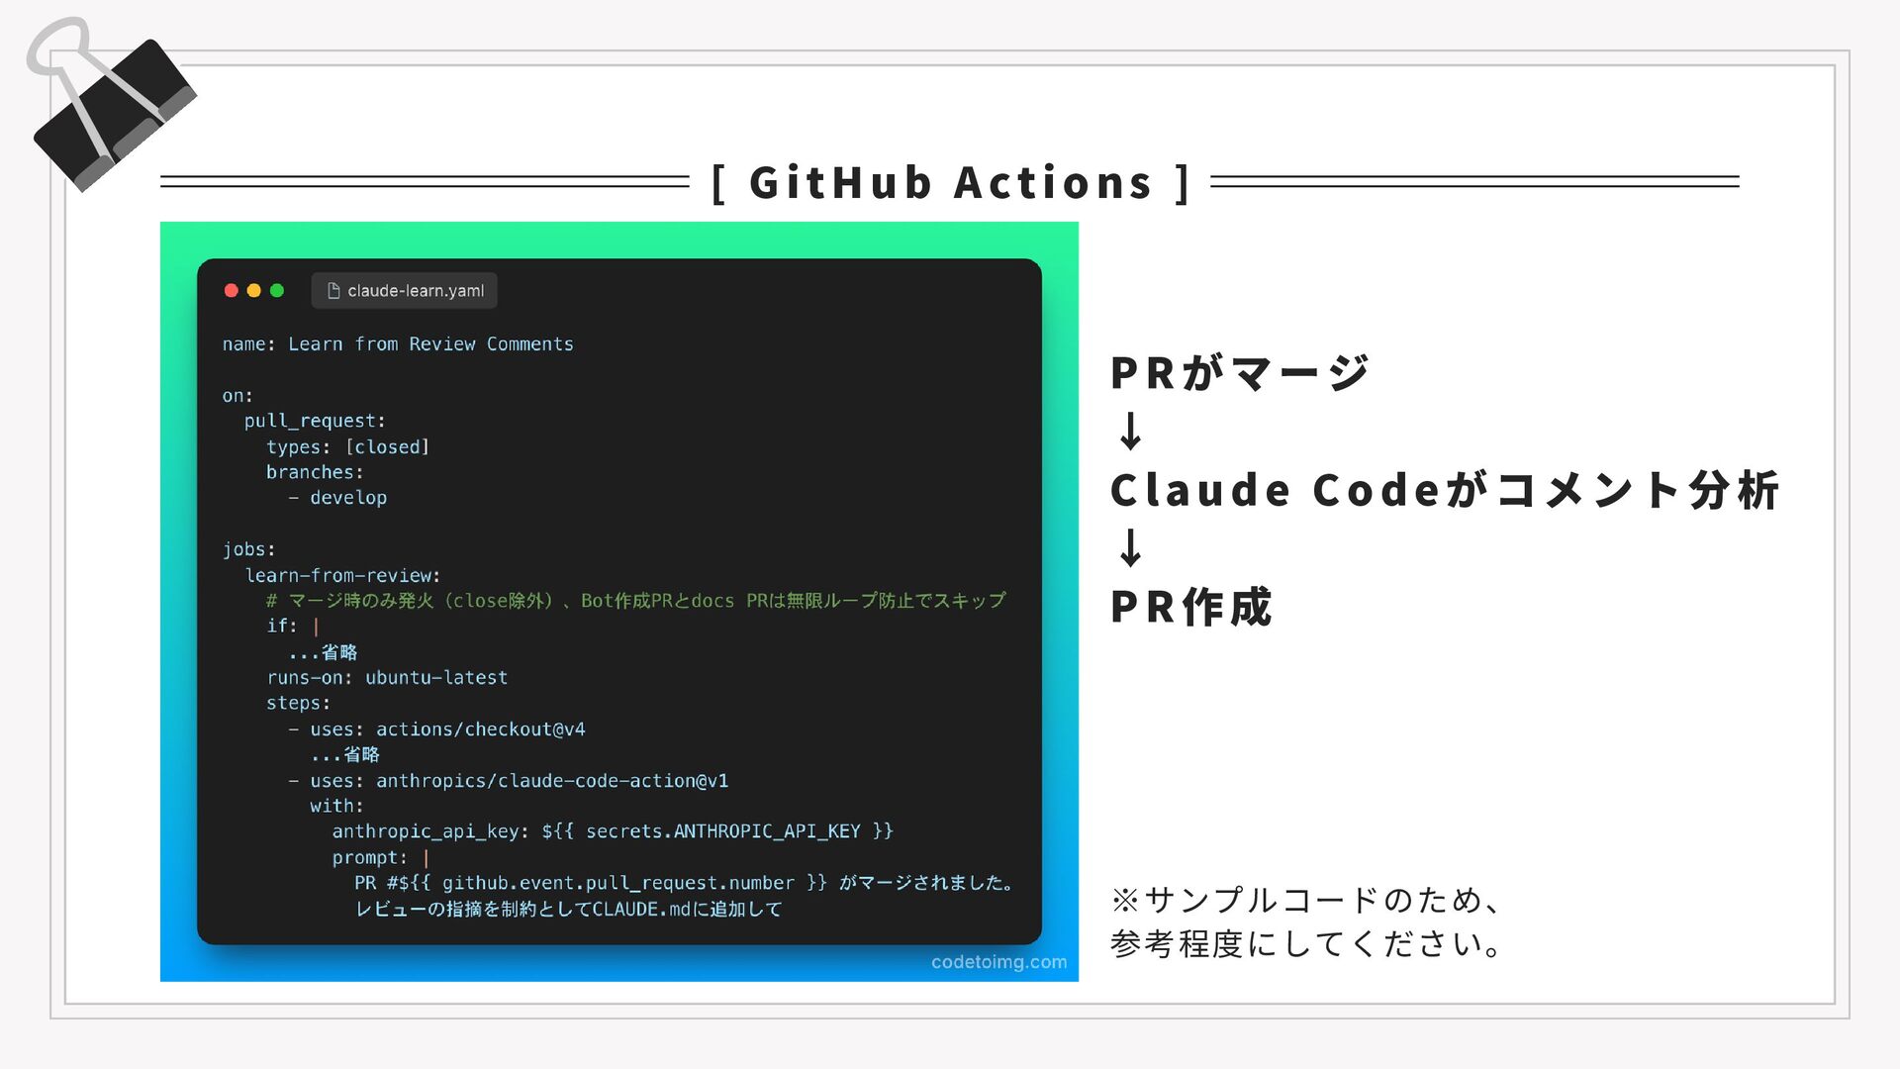The height and width of the screenshot is (1069, 1900).
Task: Click the second down arrow above PR作成
Action: coord(1130,547)
